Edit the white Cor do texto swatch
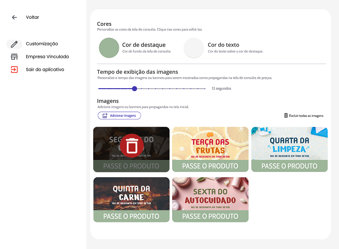The width and height of the screenshot is (339, 249). click(x=194, y=48)
